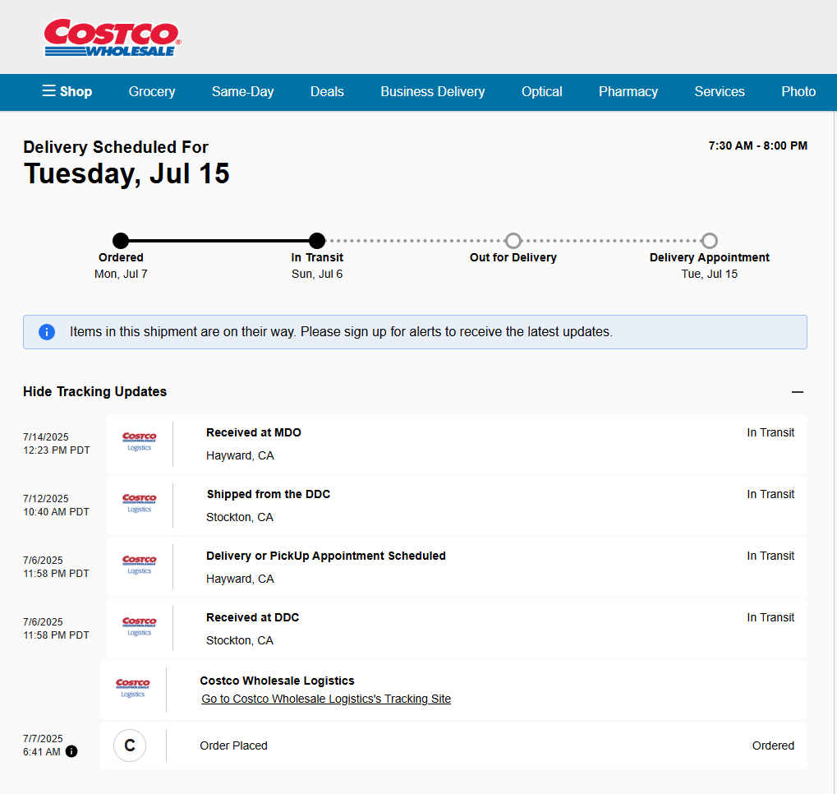Click the minus collapse icon for tracking updates
This screenshot has height=794, width=837.
pyautogui.click(x=798, y=391)
